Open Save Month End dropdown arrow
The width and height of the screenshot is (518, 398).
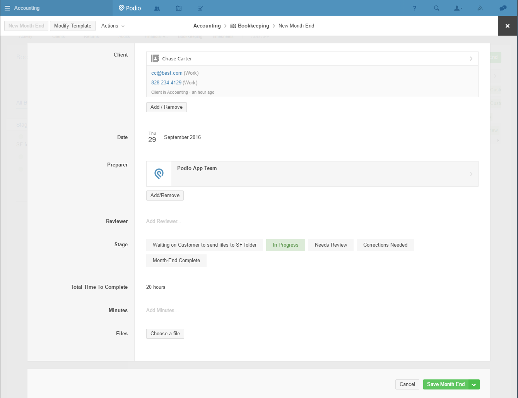pos(474,384)
